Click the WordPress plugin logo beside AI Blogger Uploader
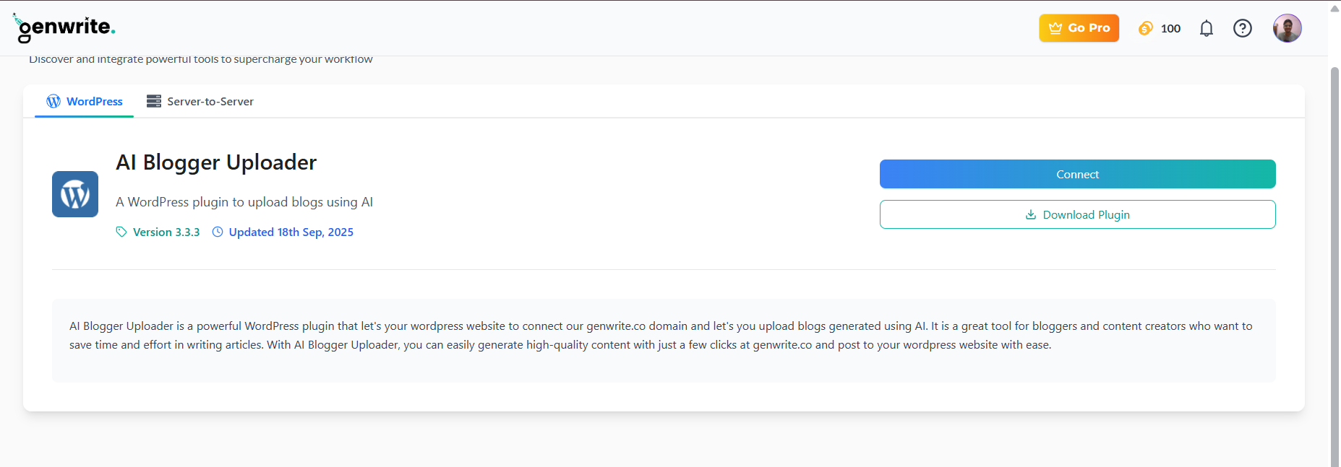The height and width of the screenshot is (467, 1341). point(74,193)
